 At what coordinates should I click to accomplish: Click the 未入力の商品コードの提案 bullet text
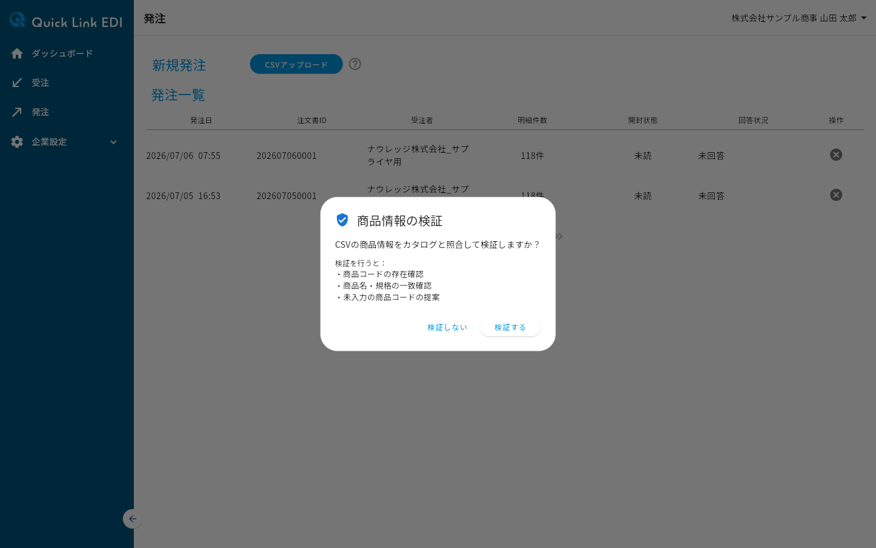(x=391, y=298)
